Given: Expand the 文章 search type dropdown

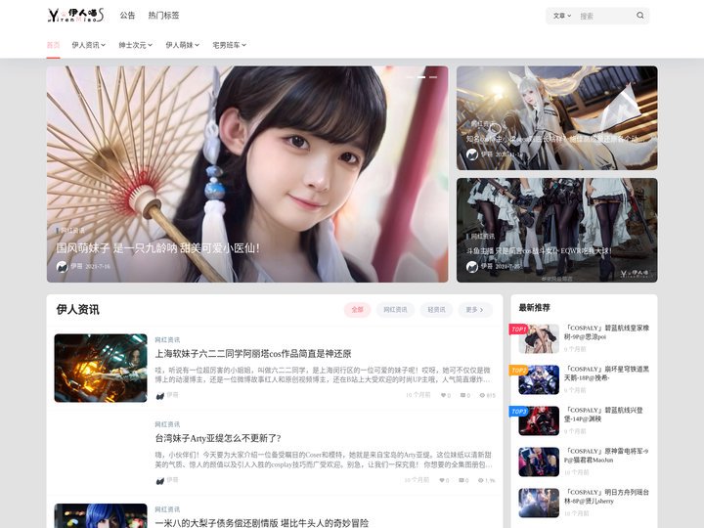Looking at the screenshot, I should point(561,16).
